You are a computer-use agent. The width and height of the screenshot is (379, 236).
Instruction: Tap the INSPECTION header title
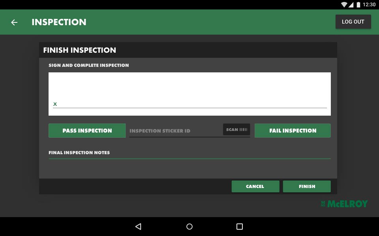click(59, 22)
